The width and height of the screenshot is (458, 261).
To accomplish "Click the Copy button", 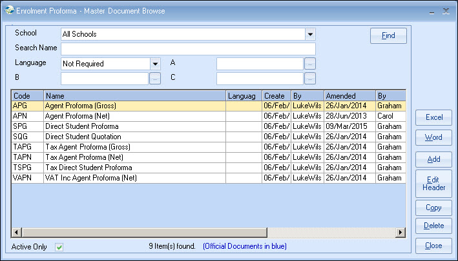I will click(433, 208).
